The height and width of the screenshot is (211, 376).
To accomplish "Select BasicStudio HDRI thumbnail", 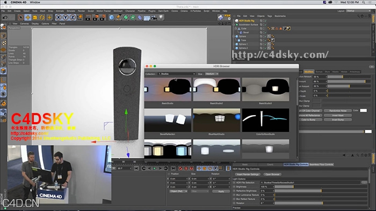I will (168, 89).
